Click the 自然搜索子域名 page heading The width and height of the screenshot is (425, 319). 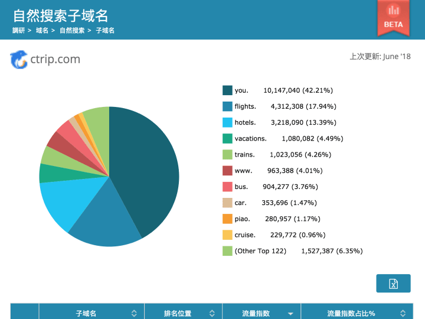pos(60,16)
